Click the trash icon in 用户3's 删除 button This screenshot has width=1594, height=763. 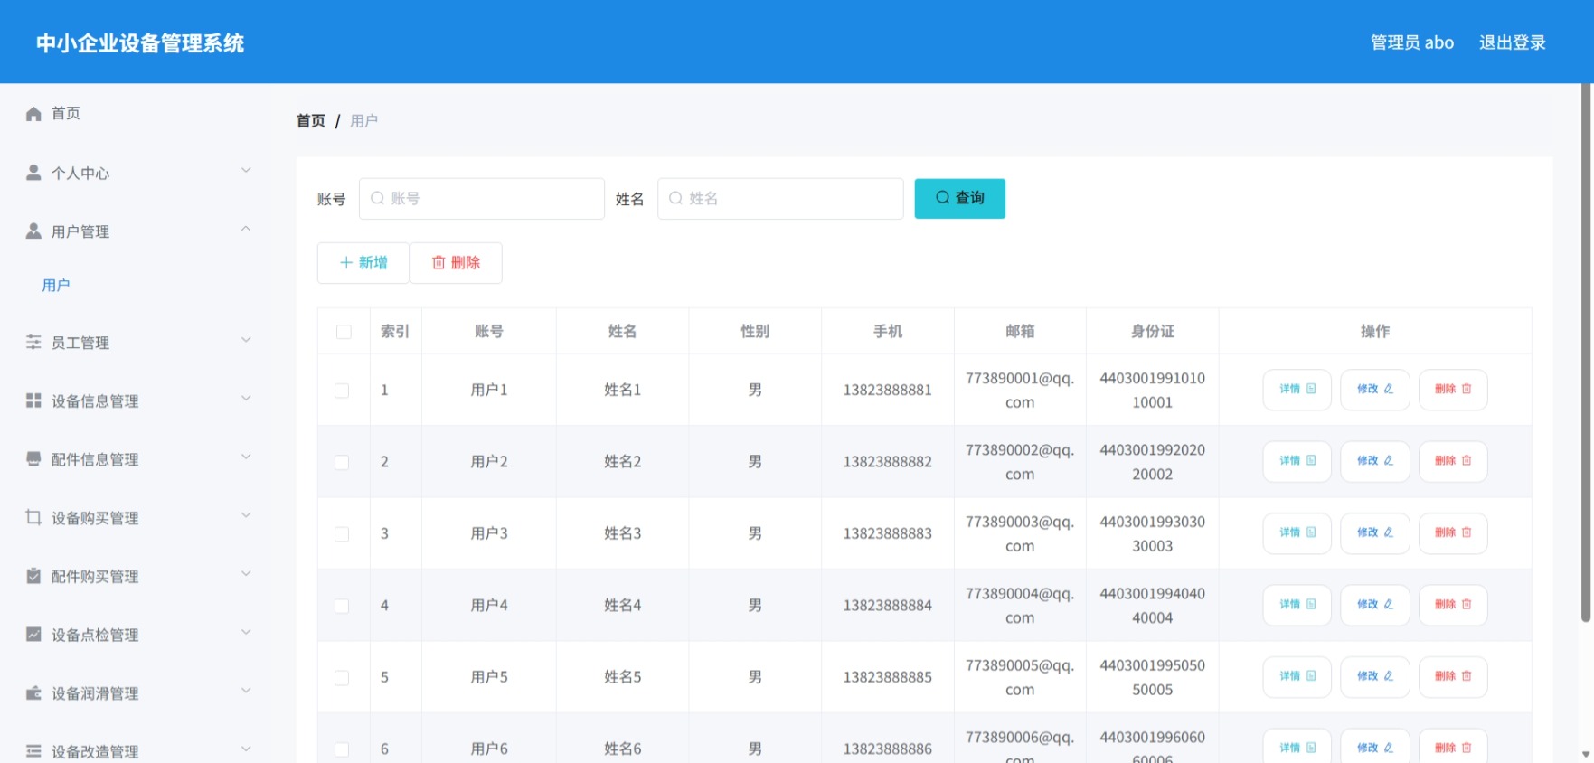point(1467,532)
